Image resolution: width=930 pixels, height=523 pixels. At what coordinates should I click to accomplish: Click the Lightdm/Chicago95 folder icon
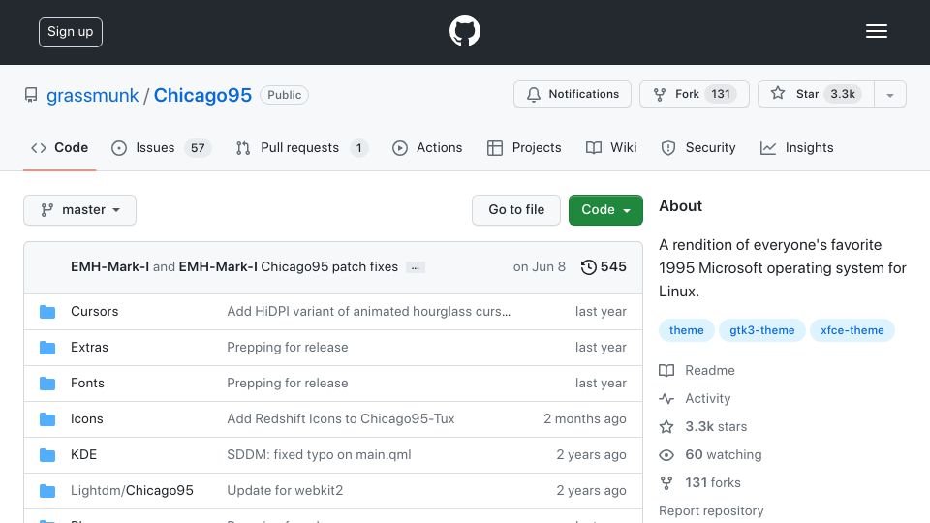(47, 491)
